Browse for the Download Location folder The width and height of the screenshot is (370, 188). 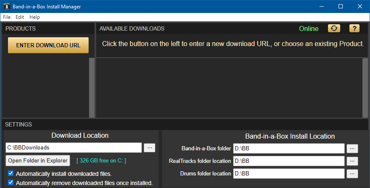[x=150, y=148]
